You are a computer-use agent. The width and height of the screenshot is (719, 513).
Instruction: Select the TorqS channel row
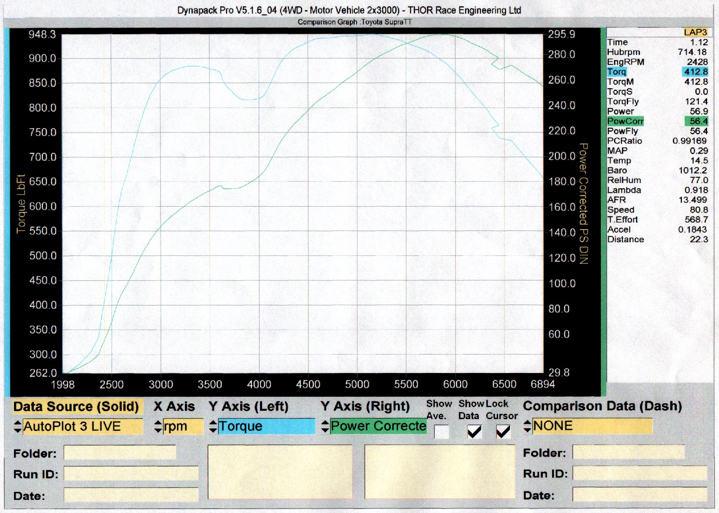(x=658, y=92)
